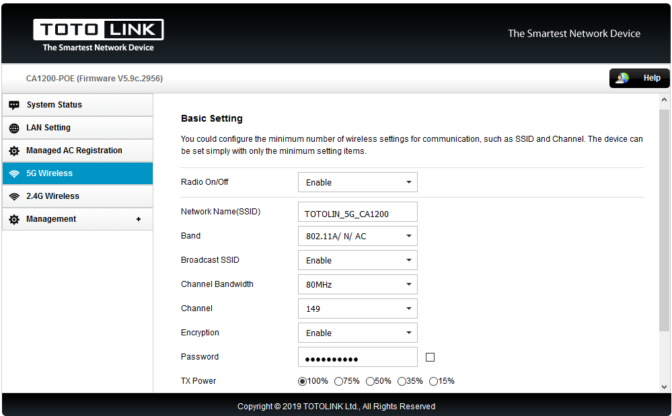Select 35% TX Power radio button
The height and width of the screenshot is (416, 672).
[x=402, y=381]
